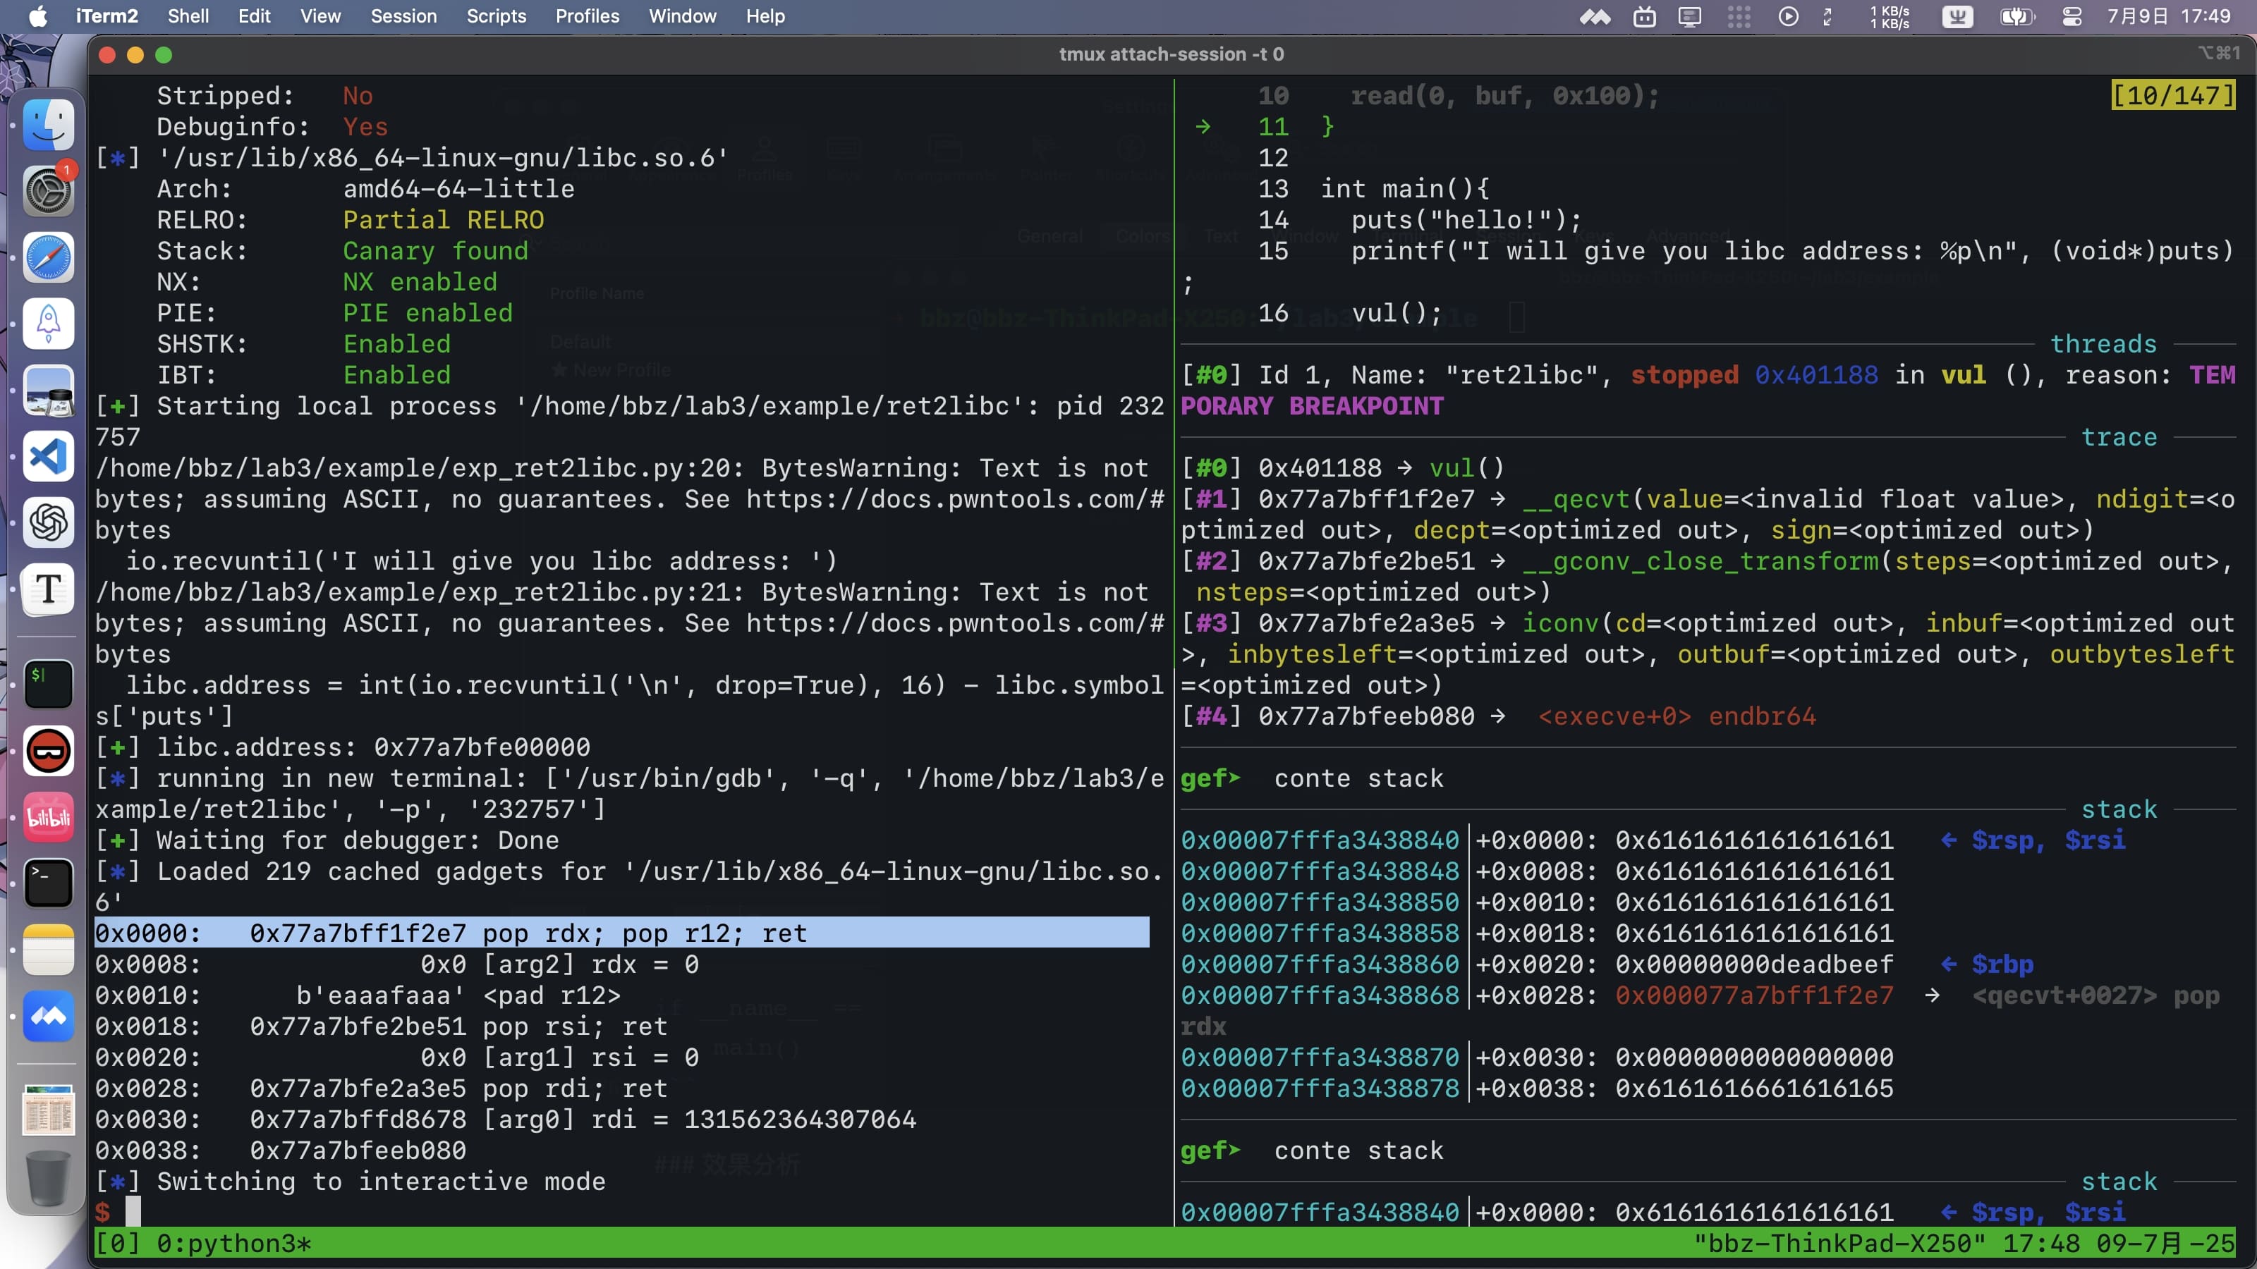Image resolution: width=2257 pixels, height=1269 pixels.
Task: Open Finder from the dock
Action: tap(48, 124)
